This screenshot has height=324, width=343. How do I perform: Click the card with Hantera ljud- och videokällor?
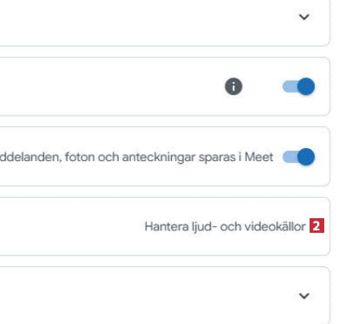[x=165, y=226]
